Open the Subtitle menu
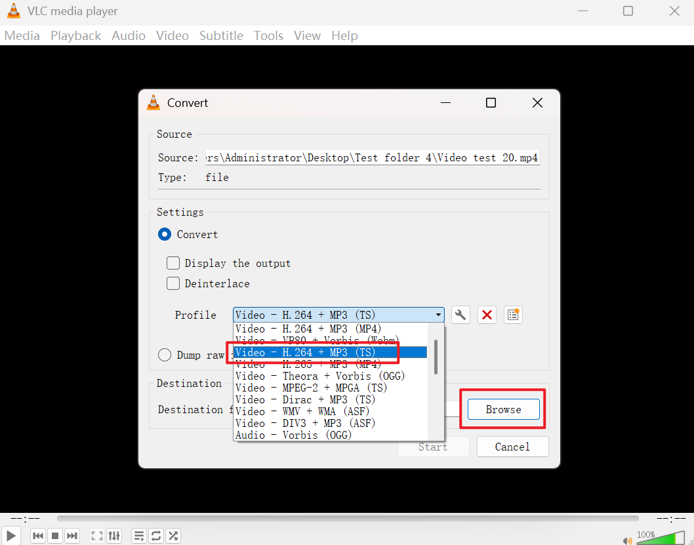Screen dimensions: 694x545 [x=221, y=36]
